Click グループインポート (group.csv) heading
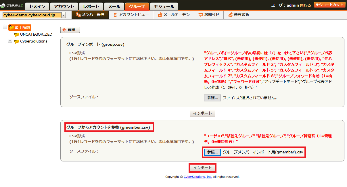347x187 pixels. pyautogui.click(x=95, y=45)
